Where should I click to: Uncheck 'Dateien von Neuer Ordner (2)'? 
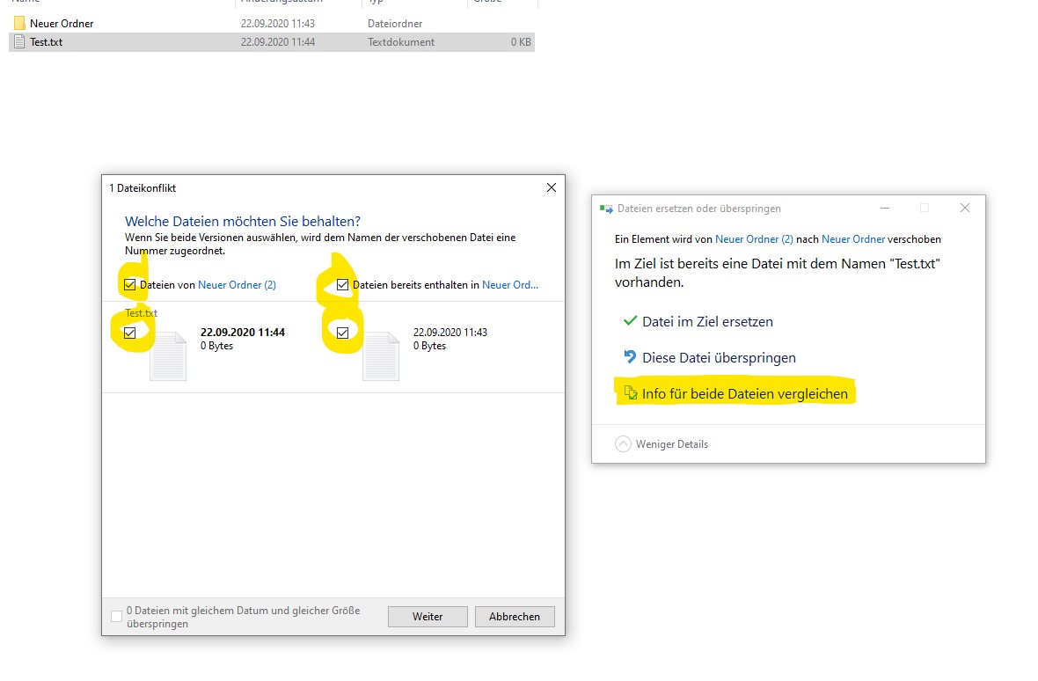tap(130, 284)
